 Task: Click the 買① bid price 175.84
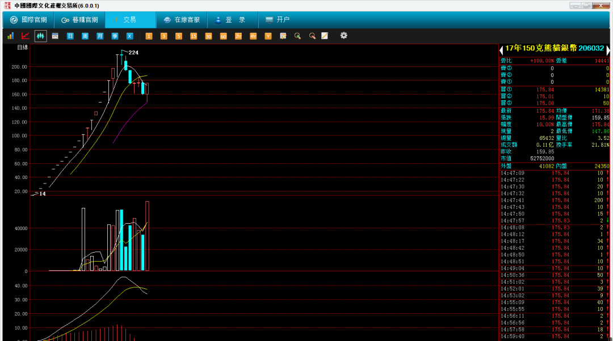(x=545, y=89)
